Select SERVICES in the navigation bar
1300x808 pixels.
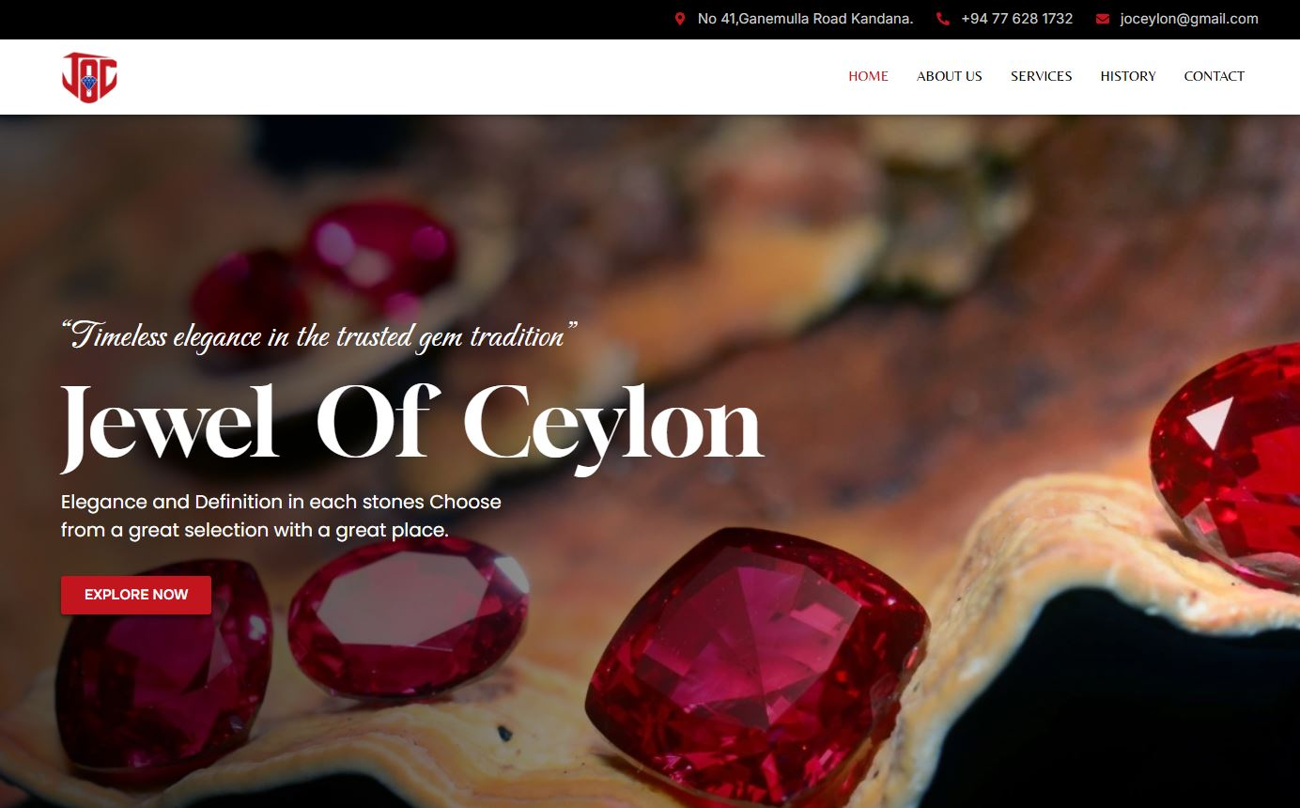tap(1041, 76)
